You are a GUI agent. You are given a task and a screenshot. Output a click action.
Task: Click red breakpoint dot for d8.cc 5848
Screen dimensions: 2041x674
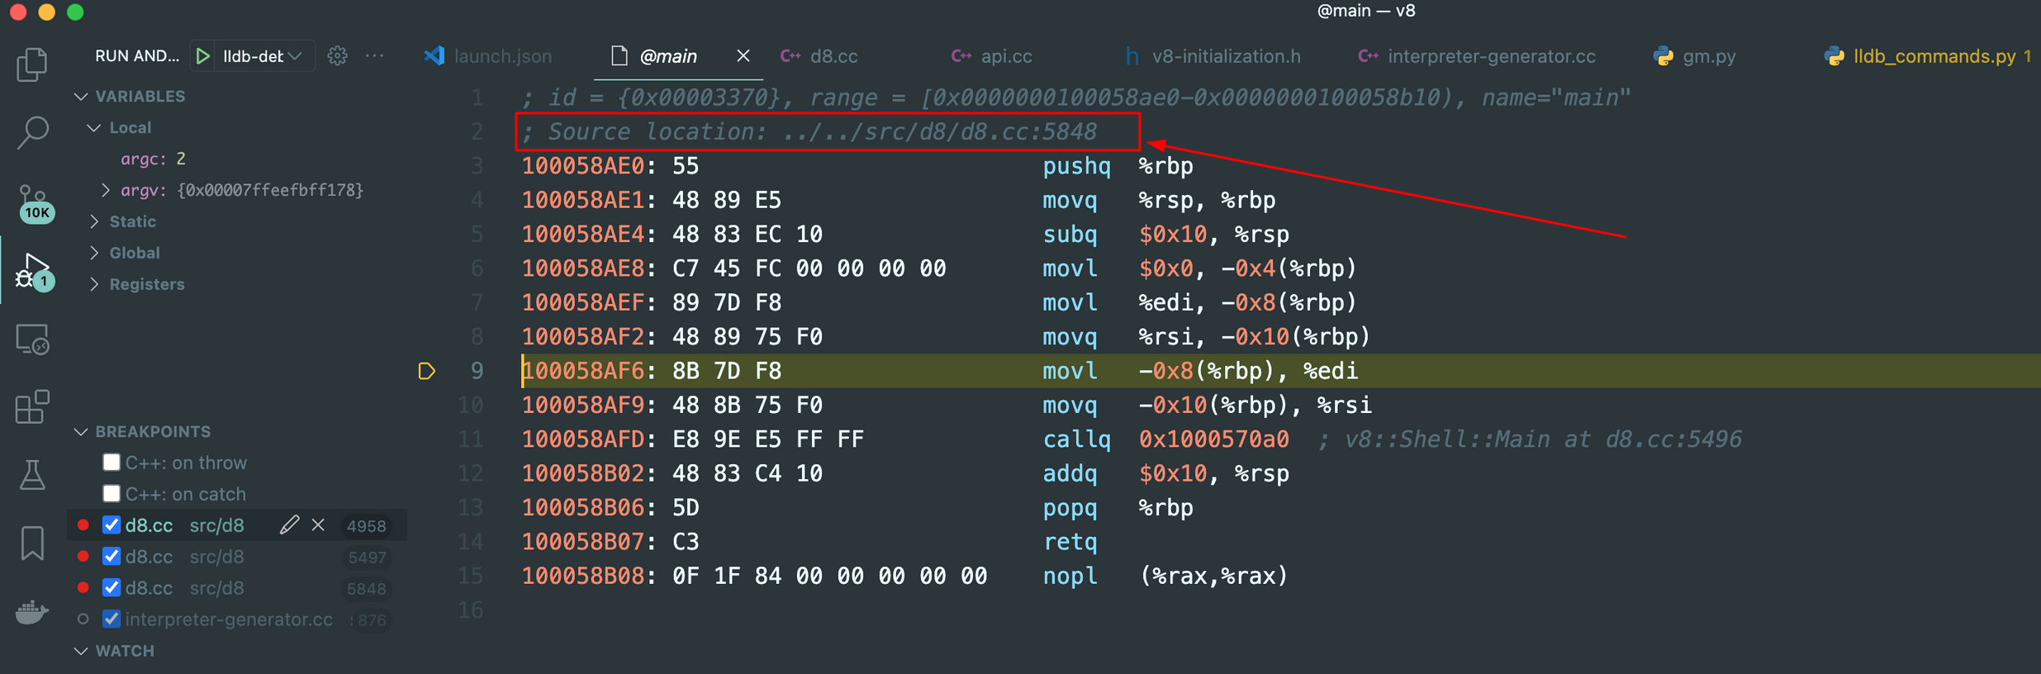point(83,588)
